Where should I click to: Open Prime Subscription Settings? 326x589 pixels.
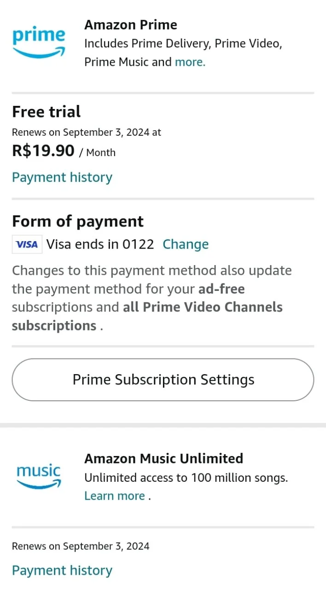point(163,380)
